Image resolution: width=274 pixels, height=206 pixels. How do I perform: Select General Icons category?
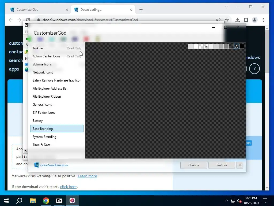click(x=57, y=105)
